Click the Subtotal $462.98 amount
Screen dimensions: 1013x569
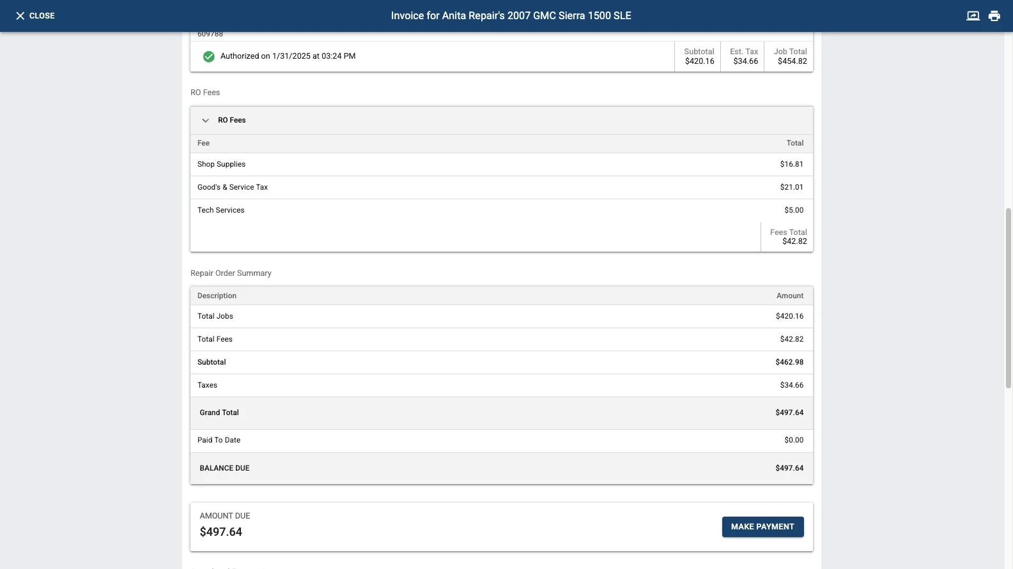(x=789, y=362)
